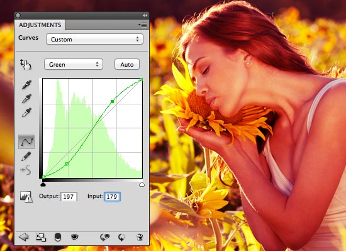Open the Curves preset Custom dropdown
The width and height of the screenshot is (346, 251).
coord(94,39)
